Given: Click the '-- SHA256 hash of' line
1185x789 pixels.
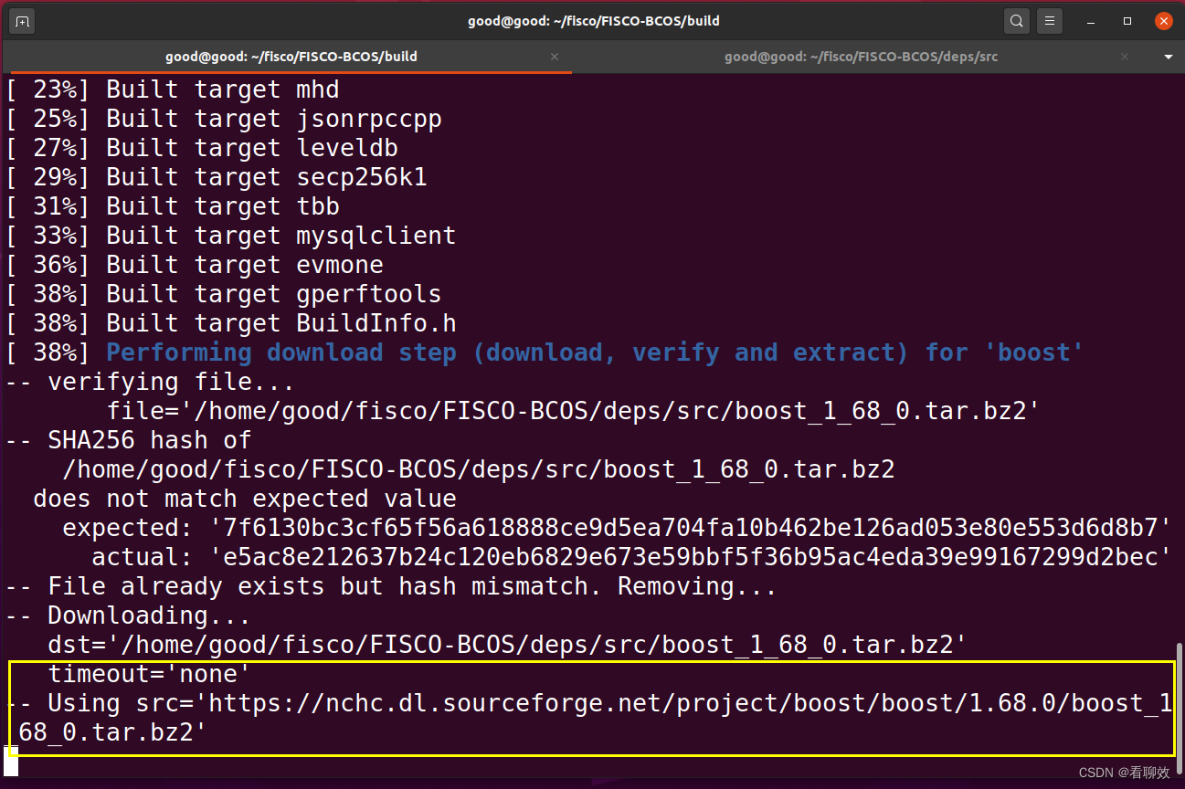Looking at the screenshot, I should [x=129, y=440].
